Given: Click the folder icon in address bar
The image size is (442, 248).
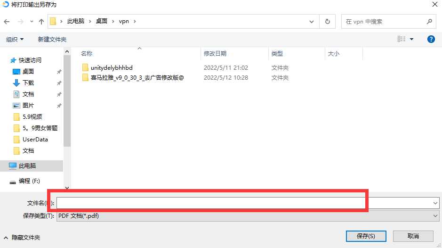Looking at the screenshot, I should [53, 22].
